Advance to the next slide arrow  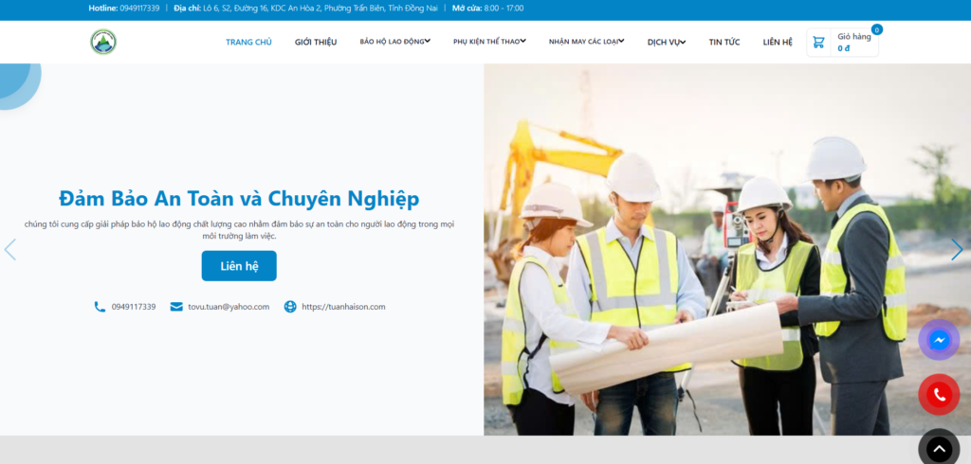pyautogui.click(x=957, y=250)
